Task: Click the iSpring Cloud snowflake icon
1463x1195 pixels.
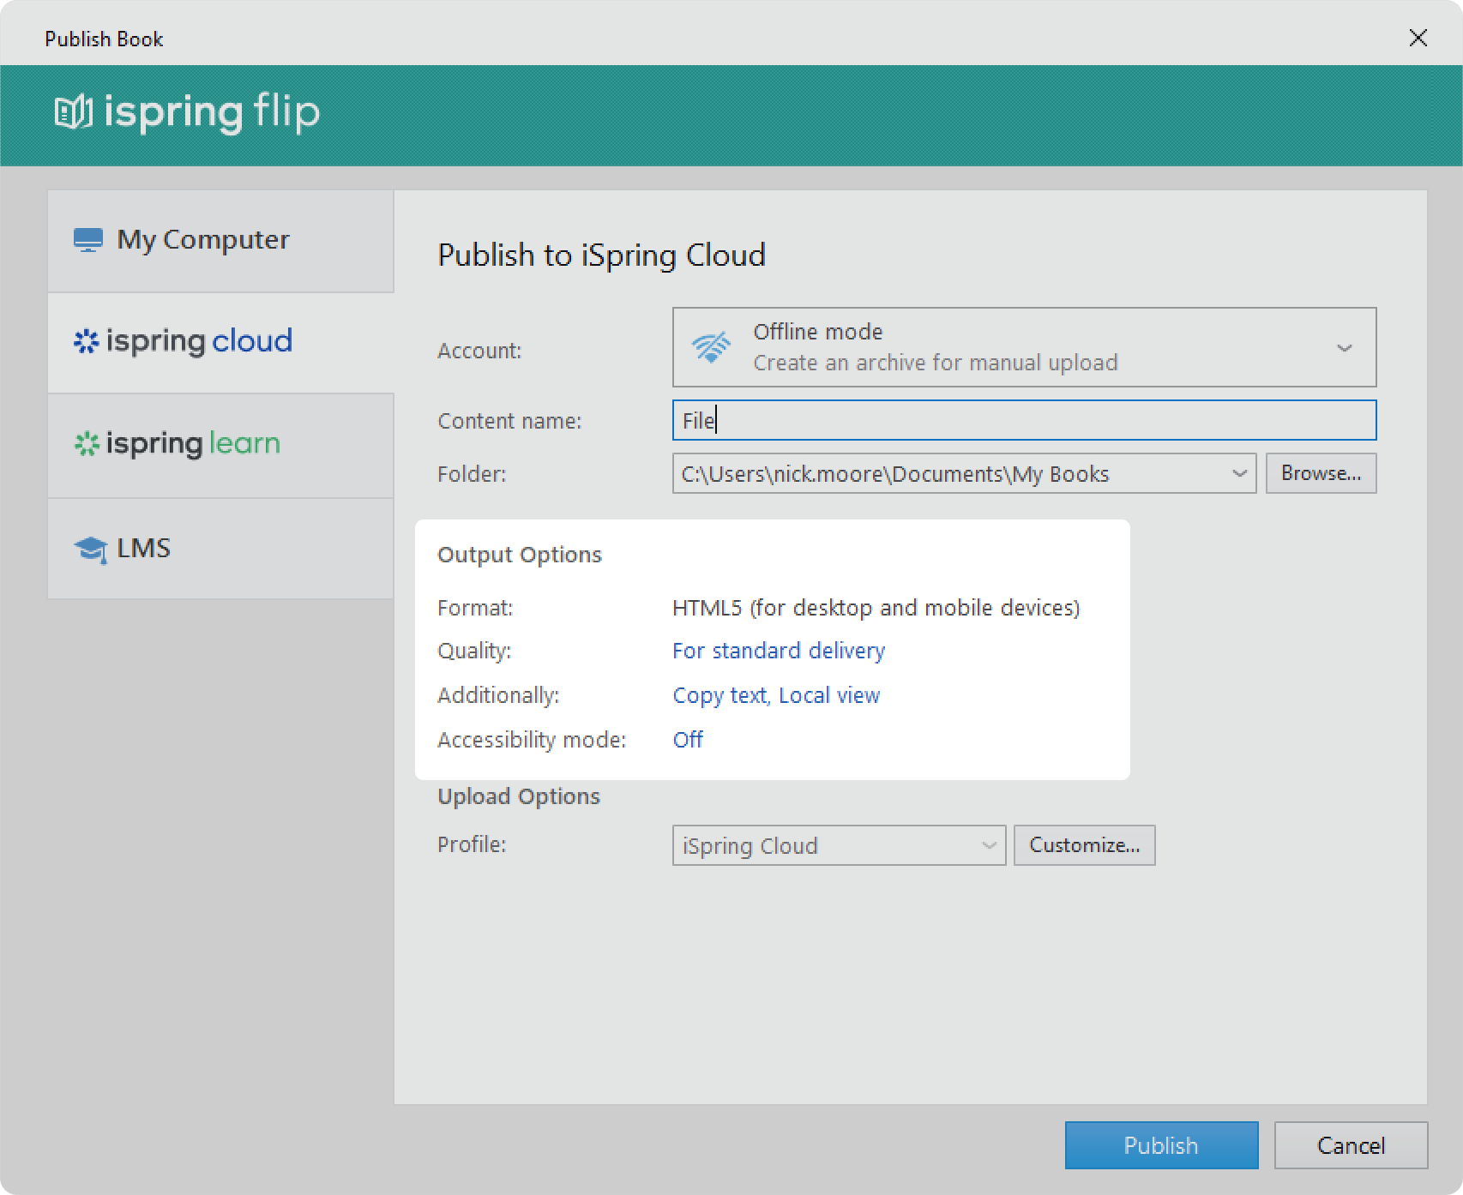Action: pos(86,342)
